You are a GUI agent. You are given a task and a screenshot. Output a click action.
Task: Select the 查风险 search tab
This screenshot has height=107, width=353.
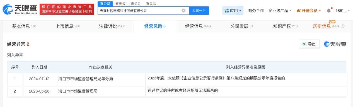pos(151,4)
